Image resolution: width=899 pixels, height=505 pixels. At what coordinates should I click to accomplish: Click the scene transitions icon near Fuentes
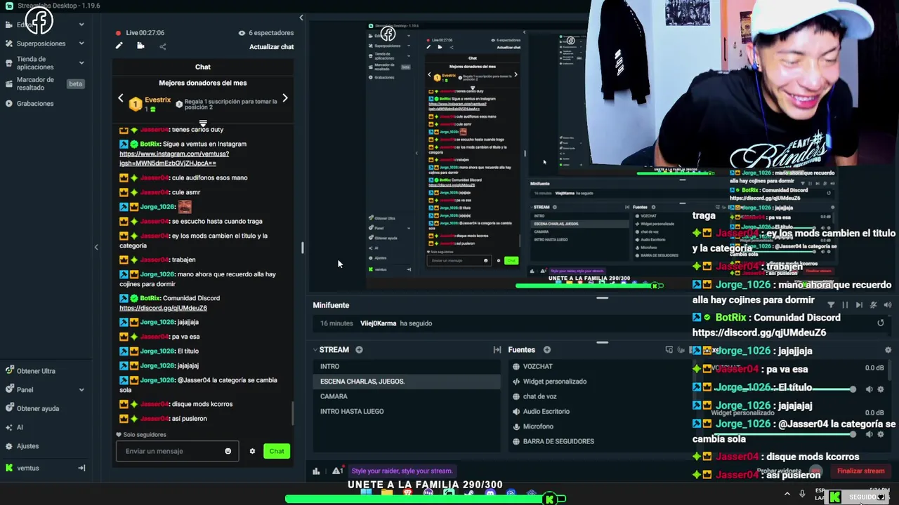coord(497,349)
